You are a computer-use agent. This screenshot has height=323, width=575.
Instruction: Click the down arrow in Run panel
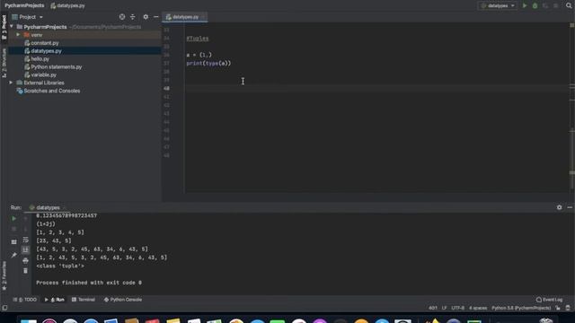(25, 229)
